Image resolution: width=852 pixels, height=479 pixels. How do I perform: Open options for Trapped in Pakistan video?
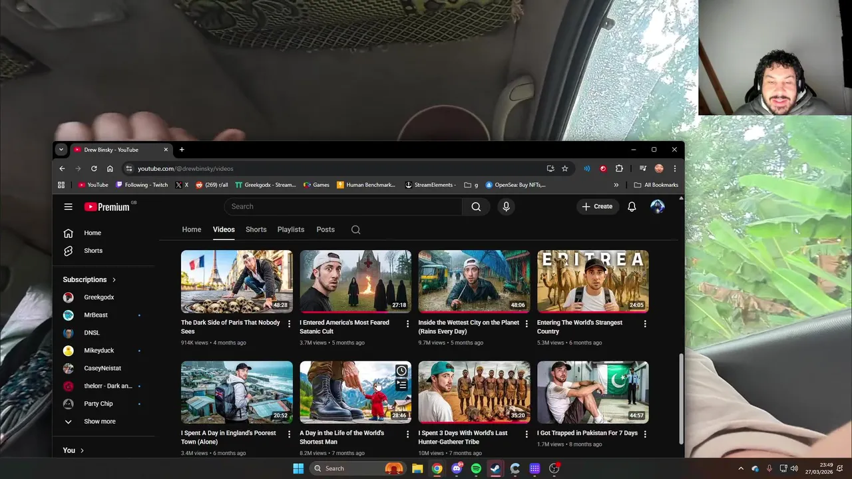point(645,434)
